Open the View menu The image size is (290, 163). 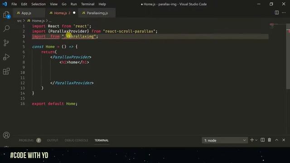point(53,4)
